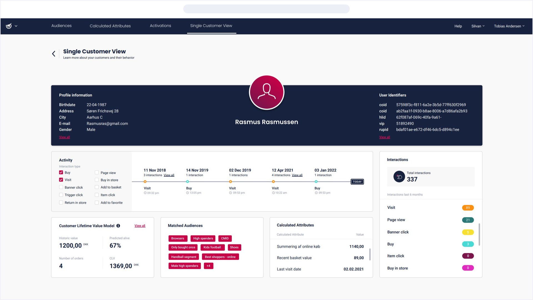The height and width of the screenshot is (300, 533).
Task: Open the Help menu
Action: tap(458, 26)
